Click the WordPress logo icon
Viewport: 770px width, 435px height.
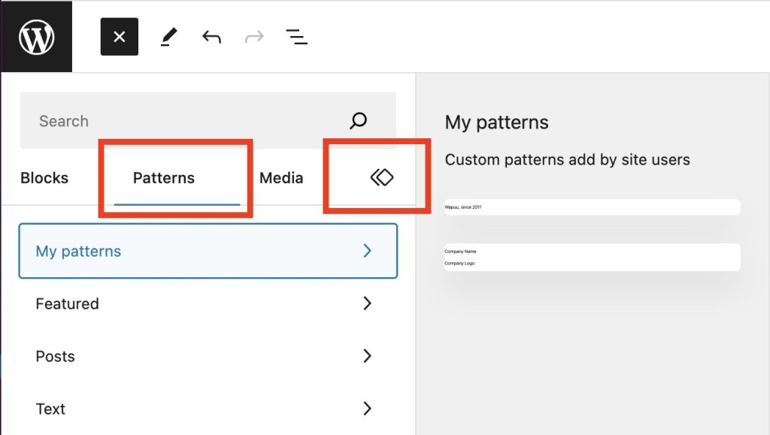pyautogui.click(x=35, y=35)
